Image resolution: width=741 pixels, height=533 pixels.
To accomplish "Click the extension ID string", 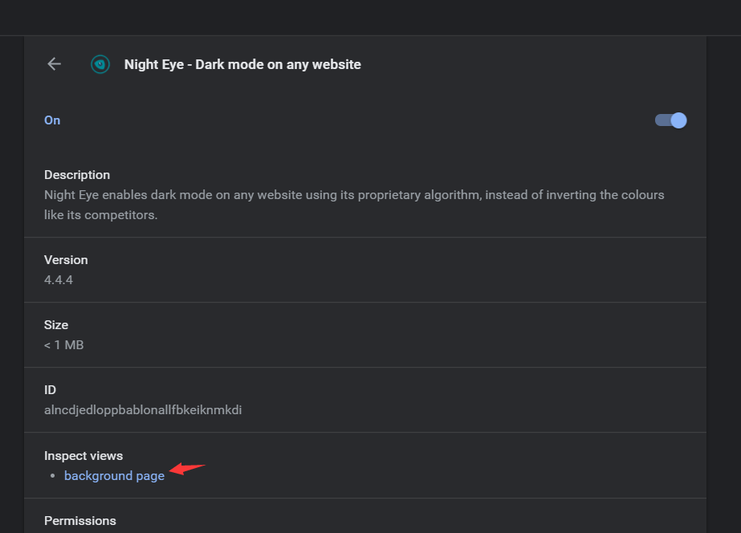I will pos(143,410).
